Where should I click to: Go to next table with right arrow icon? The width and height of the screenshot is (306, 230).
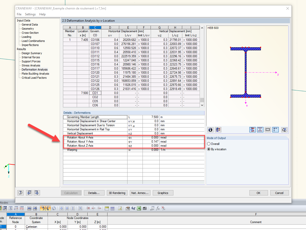37,193
